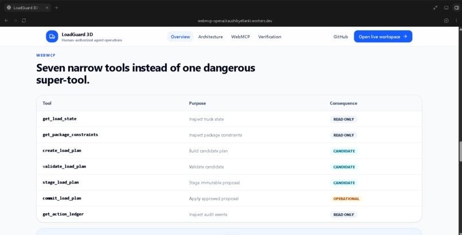Close the LoadGuard 3D browser tab
The image size is (462, 235).
click(x=47, y=7)
